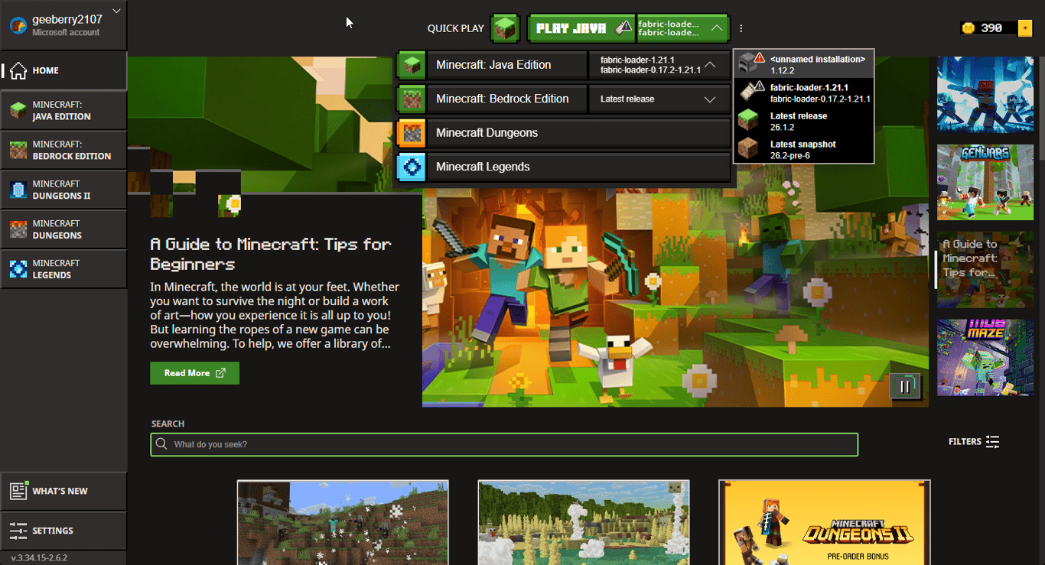Click the 390 Minecoins balance
This screenshot has height=565, width=1045.
[x=991, y=28]
